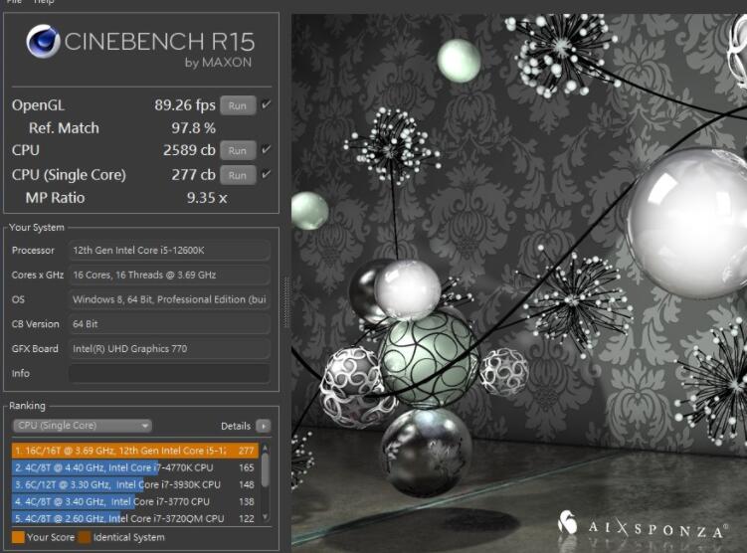
Task: Toggle the CPU test checkbox
Action: tap(266, 150)
